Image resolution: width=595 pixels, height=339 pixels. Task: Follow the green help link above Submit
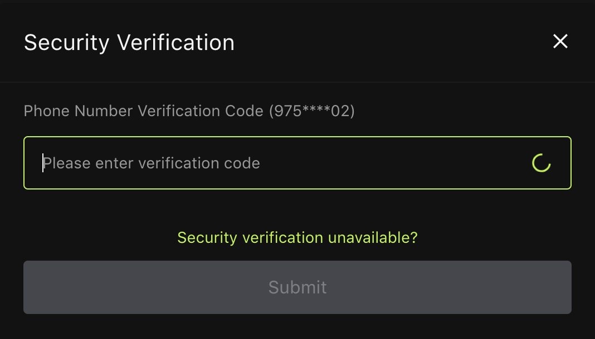(x=297, y=238)
